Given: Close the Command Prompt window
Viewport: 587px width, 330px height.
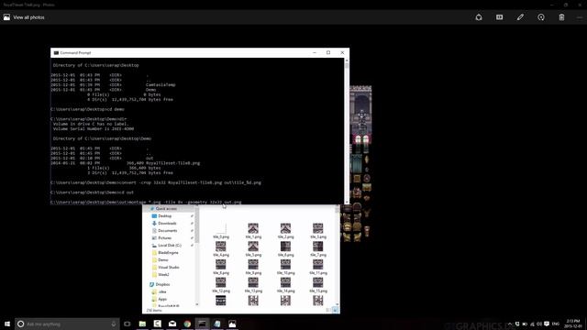Looking at the screenshot, I should 342,53.
